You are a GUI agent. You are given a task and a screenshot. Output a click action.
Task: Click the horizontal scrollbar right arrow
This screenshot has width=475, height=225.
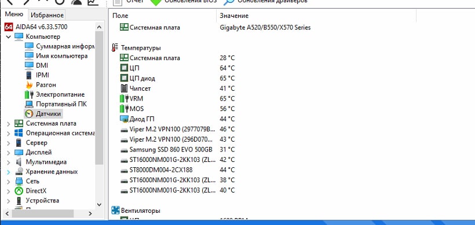point(90,213)
